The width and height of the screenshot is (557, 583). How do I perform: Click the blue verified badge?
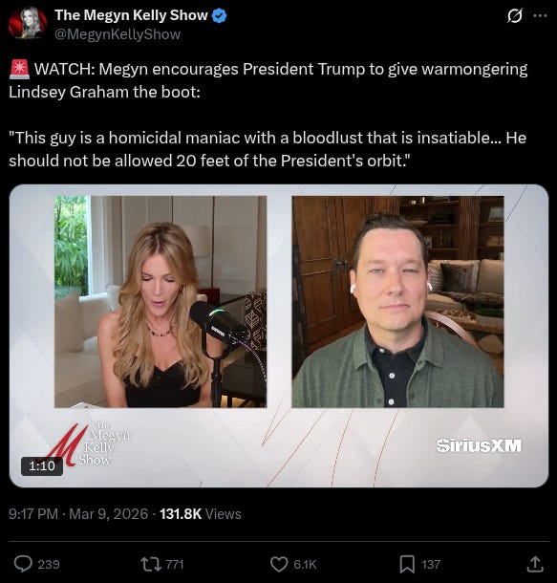click(219, 15)
